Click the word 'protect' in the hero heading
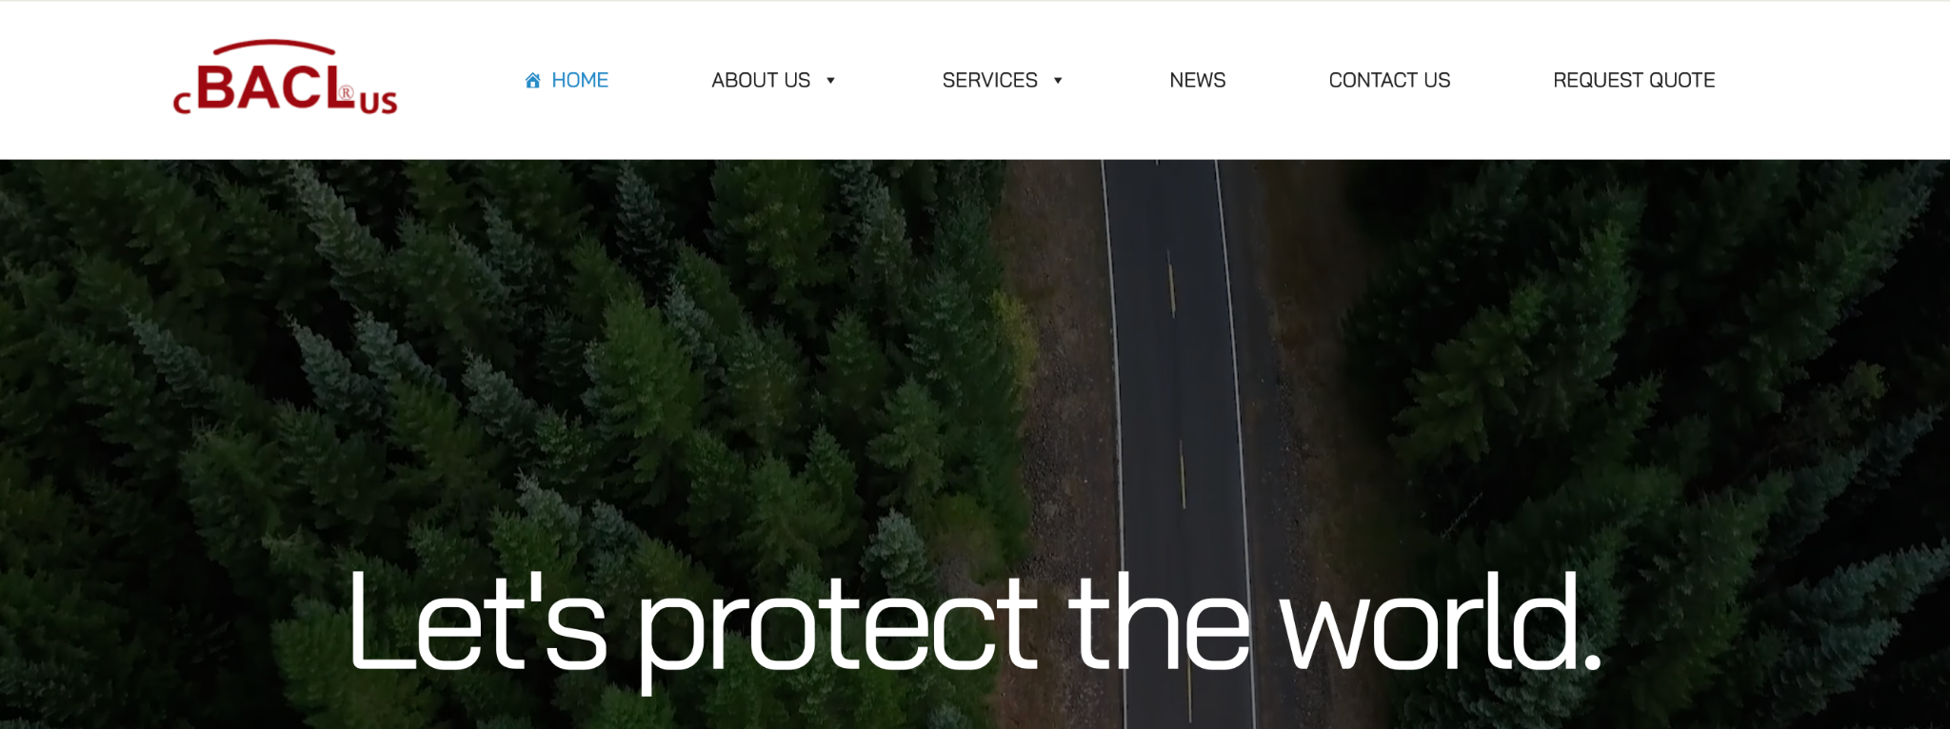 point(838,630)
